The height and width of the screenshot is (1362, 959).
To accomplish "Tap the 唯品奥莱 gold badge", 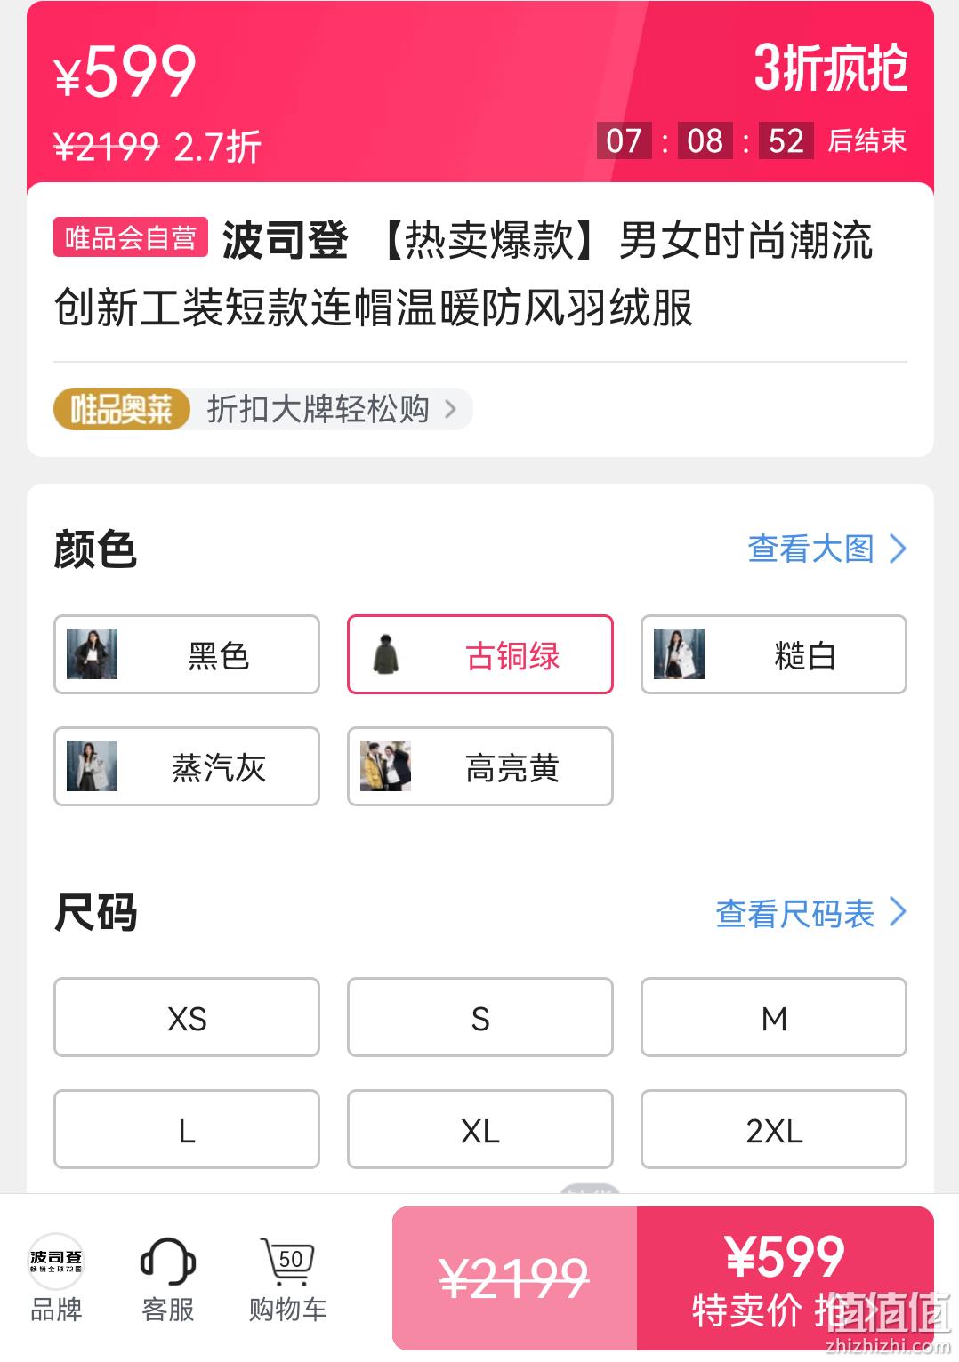I will 122,410.
